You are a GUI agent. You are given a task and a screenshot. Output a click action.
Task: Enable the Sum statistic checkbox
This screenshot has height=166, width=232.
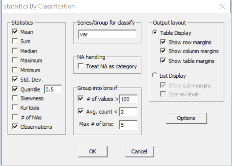[x=15, y=42]
